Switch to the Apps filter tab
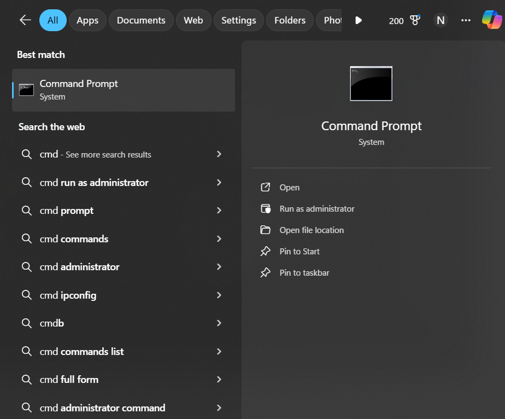 (87, 20)
